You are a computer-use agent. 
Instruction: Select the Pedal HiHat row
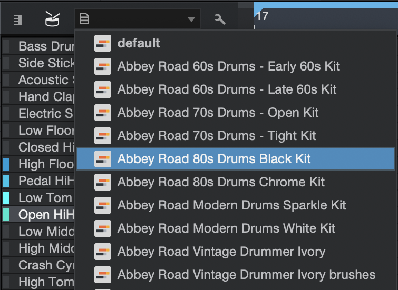coord(38,181)
